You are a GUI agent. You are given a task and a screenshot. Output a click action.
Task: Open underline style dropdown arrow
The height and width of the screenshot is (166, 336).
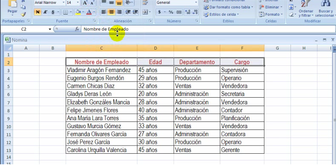coord(58,12)
